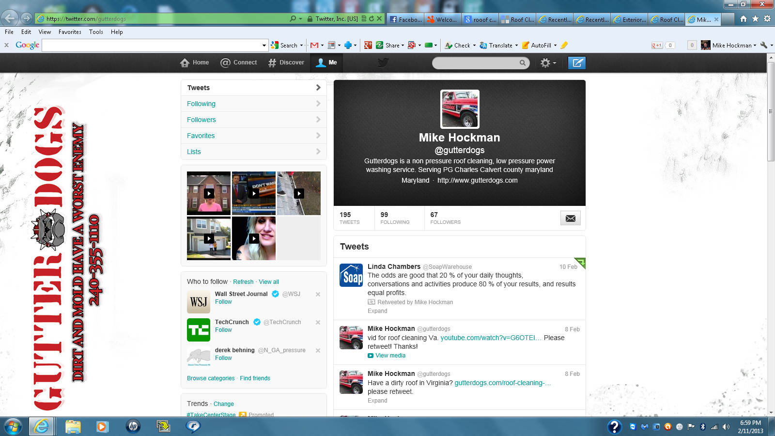Click the compose new tweet icon
The image size is (775, 436).
[576, 63]
